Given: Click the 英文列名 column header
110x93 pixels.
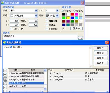Looking at the screenshot, I should click(x=69, y=70).
